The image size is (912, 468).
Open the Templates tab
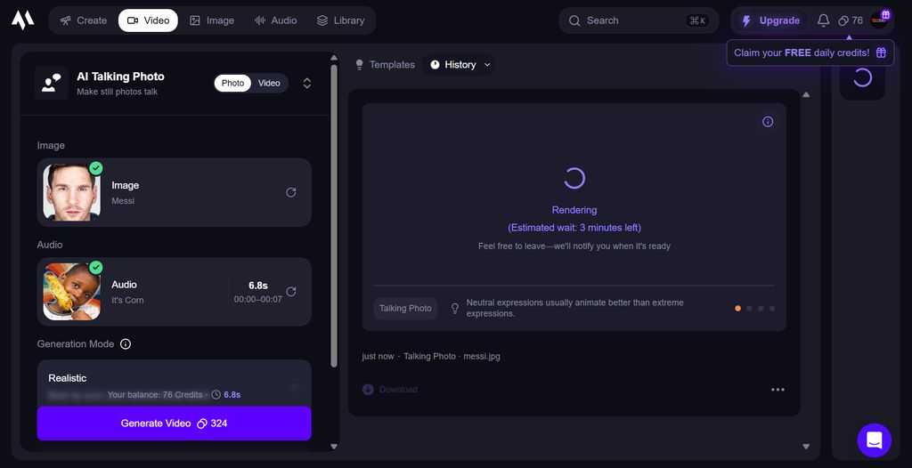point(385,65)
